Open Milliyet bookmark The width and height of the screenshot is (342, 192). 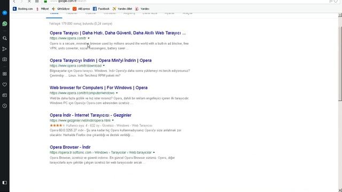(x=42, y=9)
